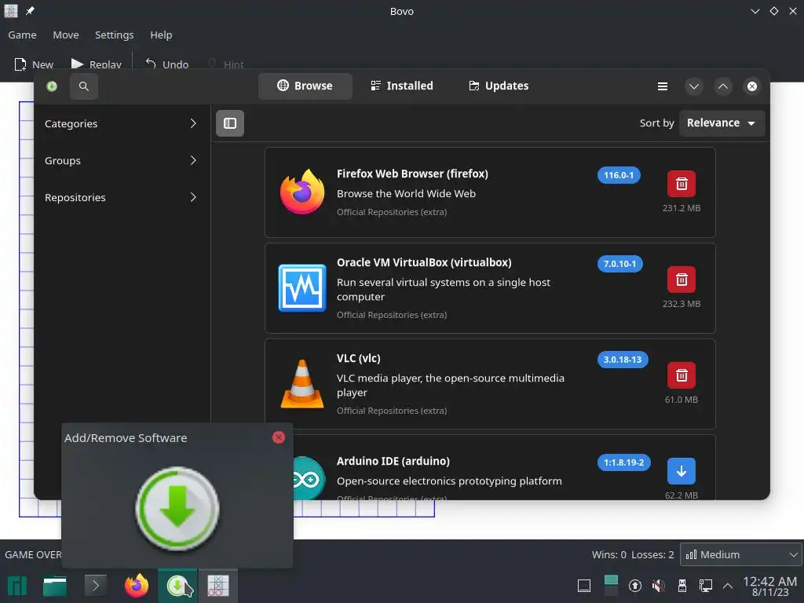Toggle the sidebar panel button
The height and width of the screenshot is (603, 804).
point(230,123)
